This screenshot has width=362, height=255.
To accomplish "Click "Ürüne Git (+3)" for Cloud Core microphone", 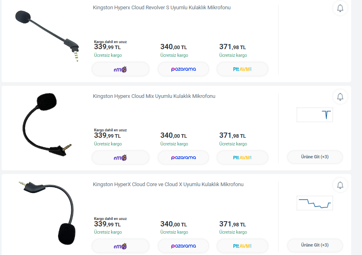I will click(315, 245).
